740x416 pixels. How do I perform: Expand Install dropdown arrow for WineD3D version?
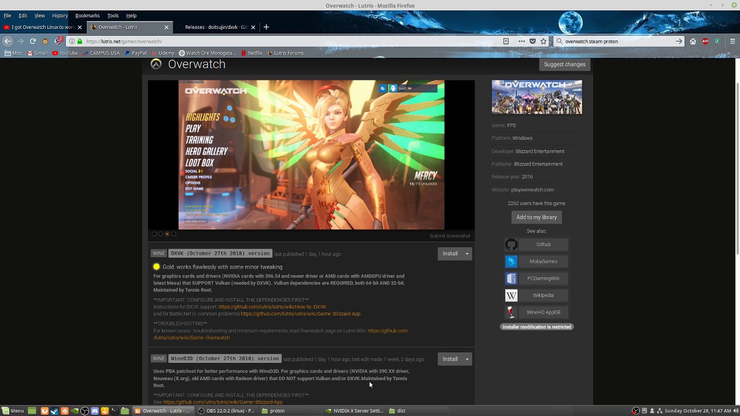pos(467,359)
